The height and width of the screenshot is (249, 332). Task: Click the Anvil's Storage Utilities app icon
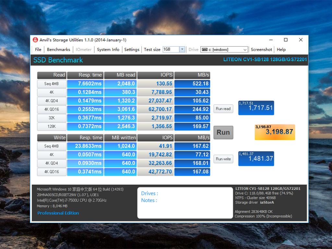point(35,40)
